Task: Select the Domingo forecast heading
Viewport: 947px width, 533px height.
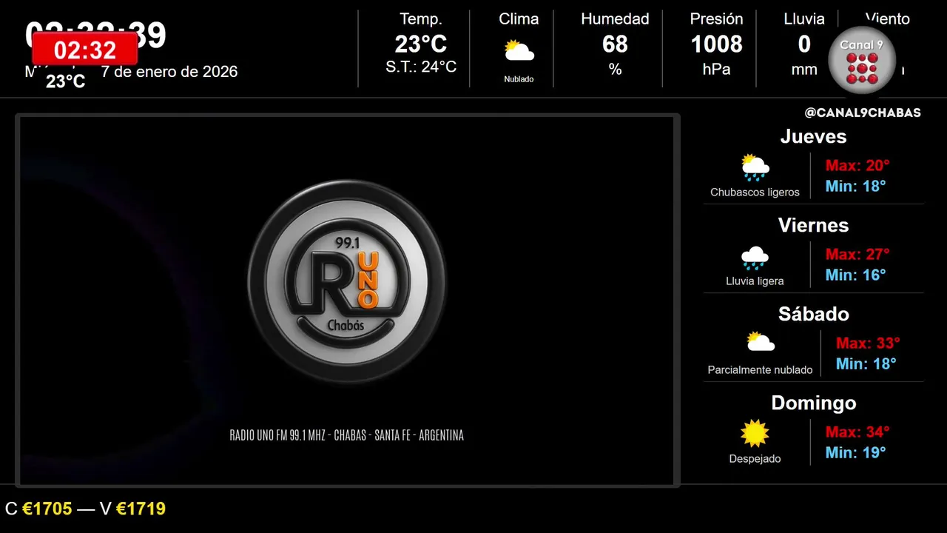Action: [x=813, y=403]
